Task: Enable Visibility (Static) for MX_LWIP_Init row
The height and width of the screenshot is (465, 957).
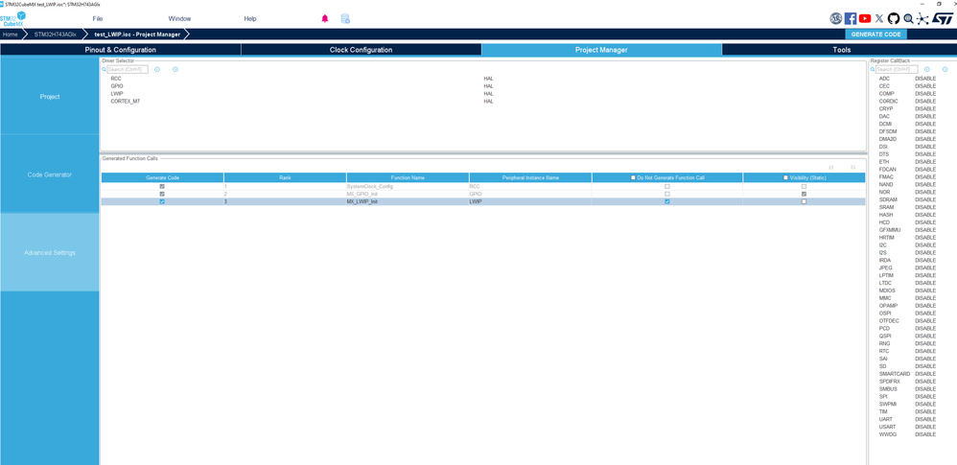Action: (x=804, y=201)
